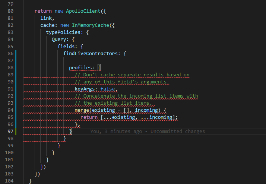Select line number 80 in the gutter
Screen dimensions: 266x184
click(x=10, y=11)
